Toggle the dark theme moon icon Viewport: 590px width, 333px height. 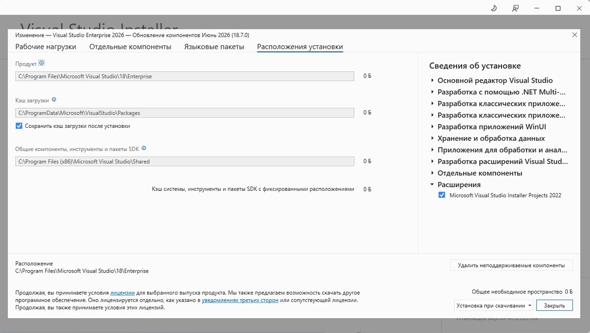pos(494,8)
